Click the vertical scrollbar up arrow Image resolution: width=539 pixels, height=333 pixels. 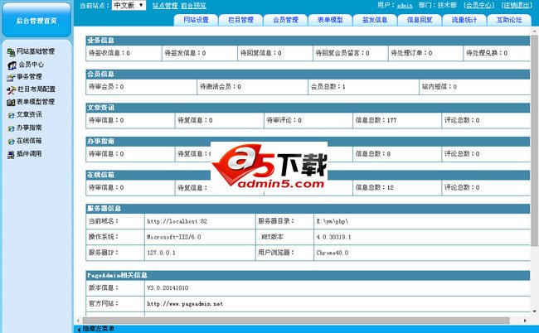click(535, 31)
